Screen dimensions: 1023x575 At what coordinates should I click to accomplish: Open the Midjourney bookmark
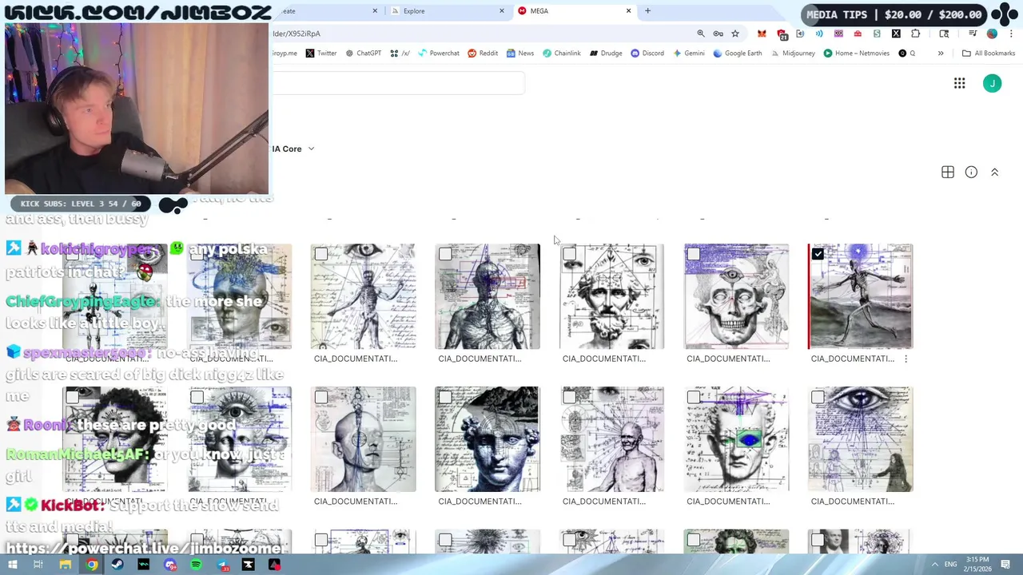click(794, 53)
